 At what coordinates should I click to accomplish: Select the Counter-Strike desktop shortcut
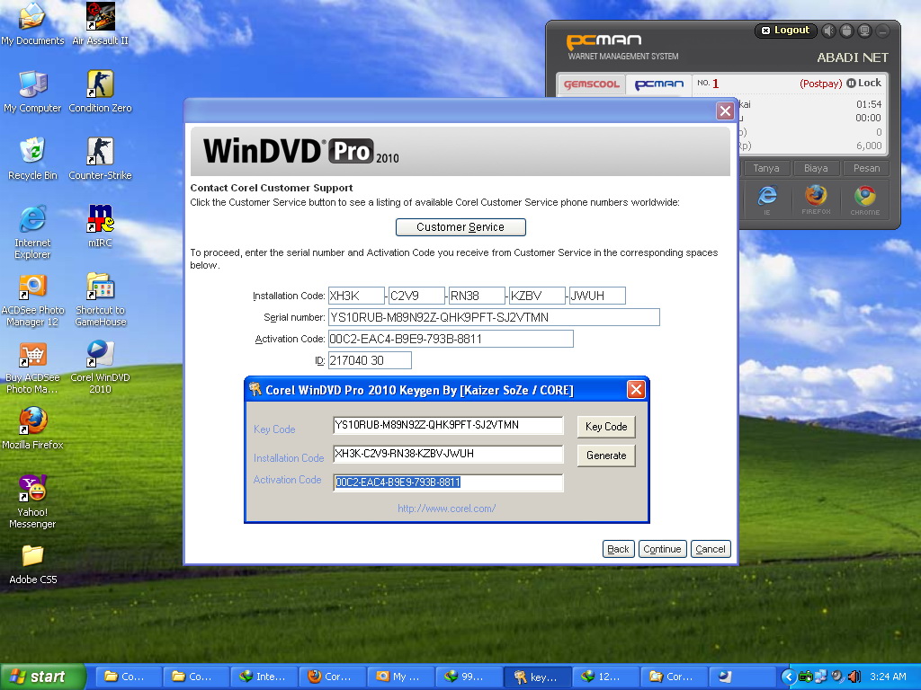coord(100,158)
